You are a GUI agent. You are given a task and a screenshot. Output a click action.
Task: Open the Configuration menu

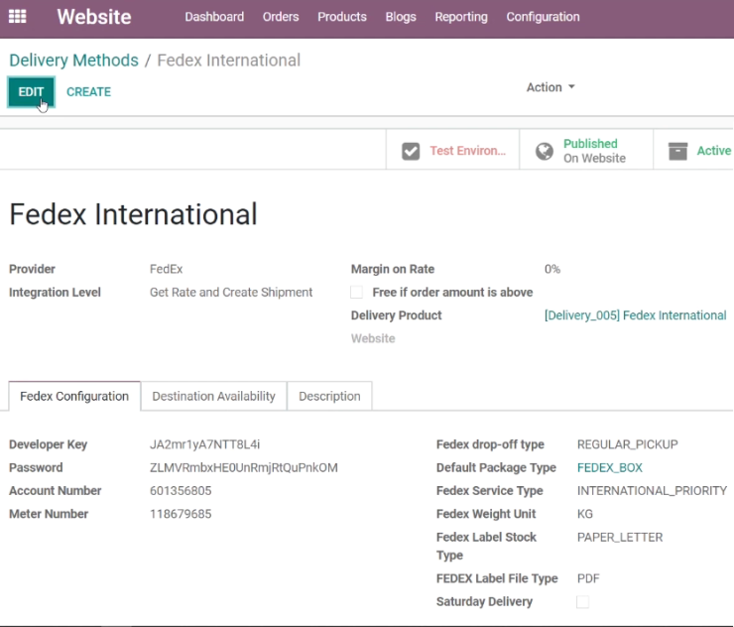(543, 17)
